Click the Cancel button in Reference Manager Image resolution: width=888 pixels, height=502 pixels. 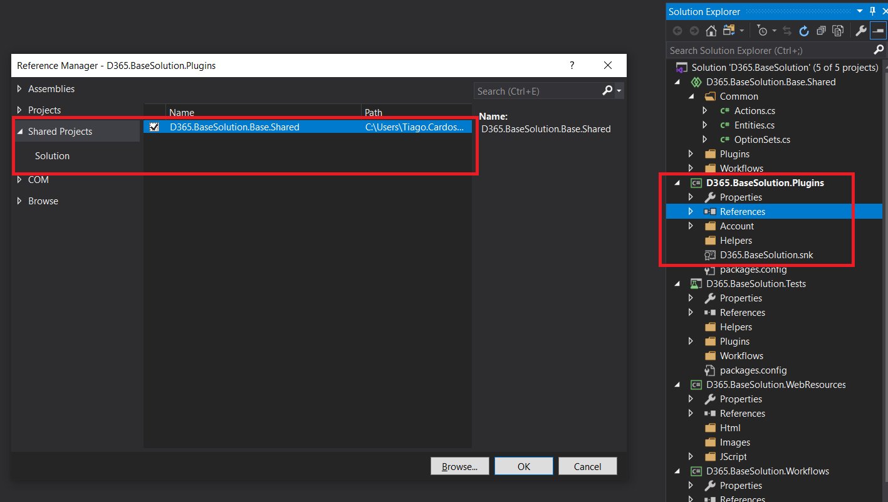[587, 466]
